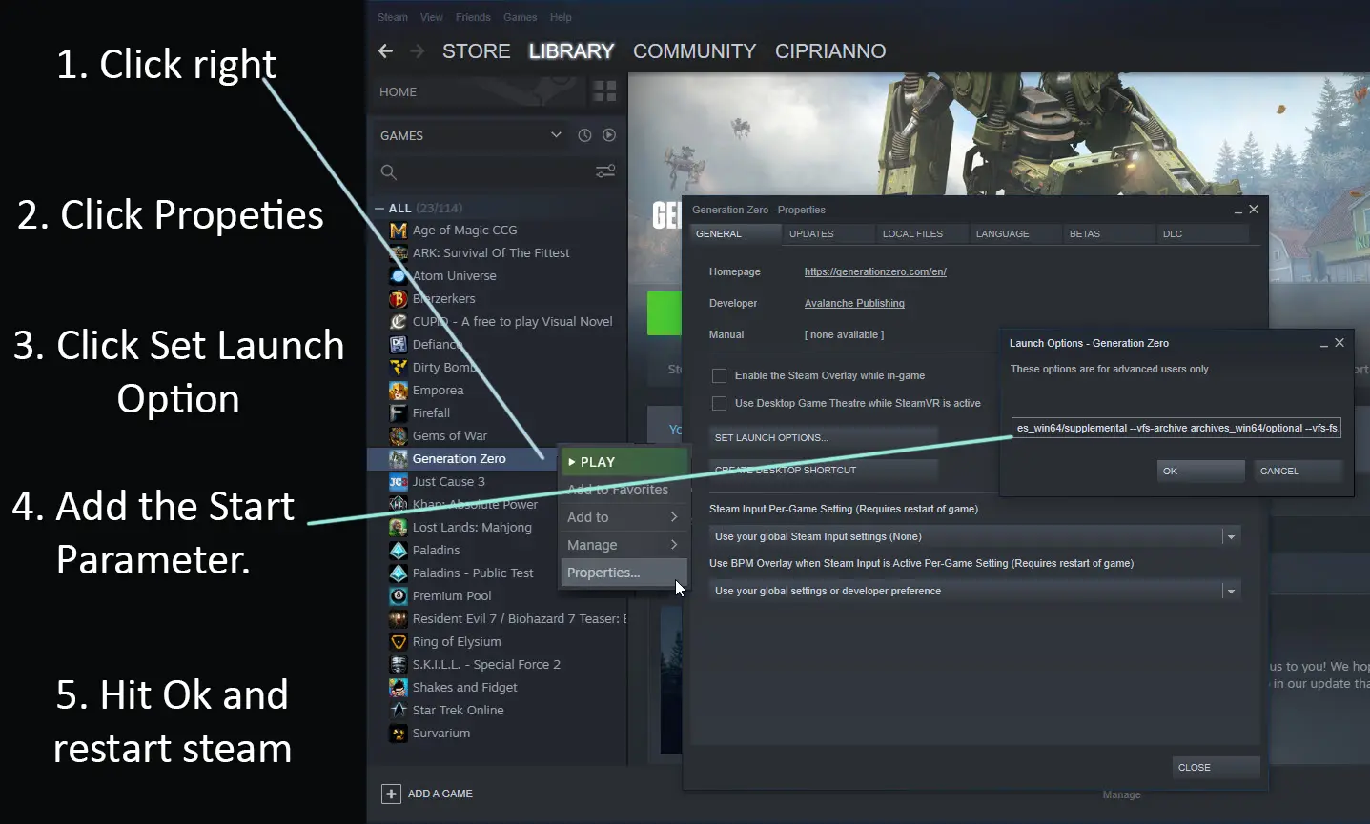Click the Gems of War icon

point(399,436)
